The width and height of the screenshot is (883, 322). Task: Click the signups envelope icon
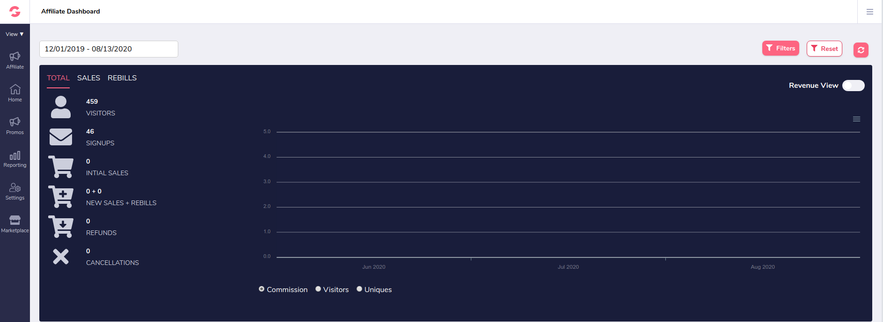coord(61,137)
